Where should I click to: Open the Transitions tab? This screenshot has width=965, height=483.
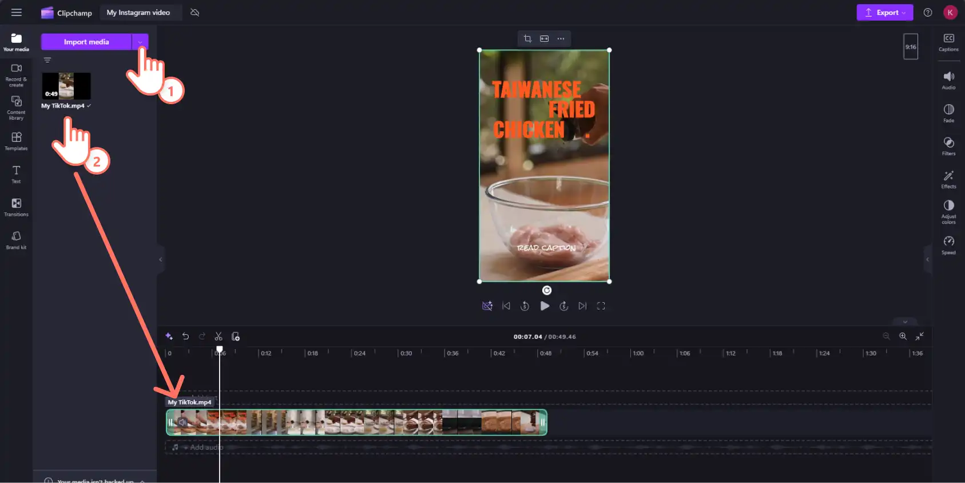(16, 207)
